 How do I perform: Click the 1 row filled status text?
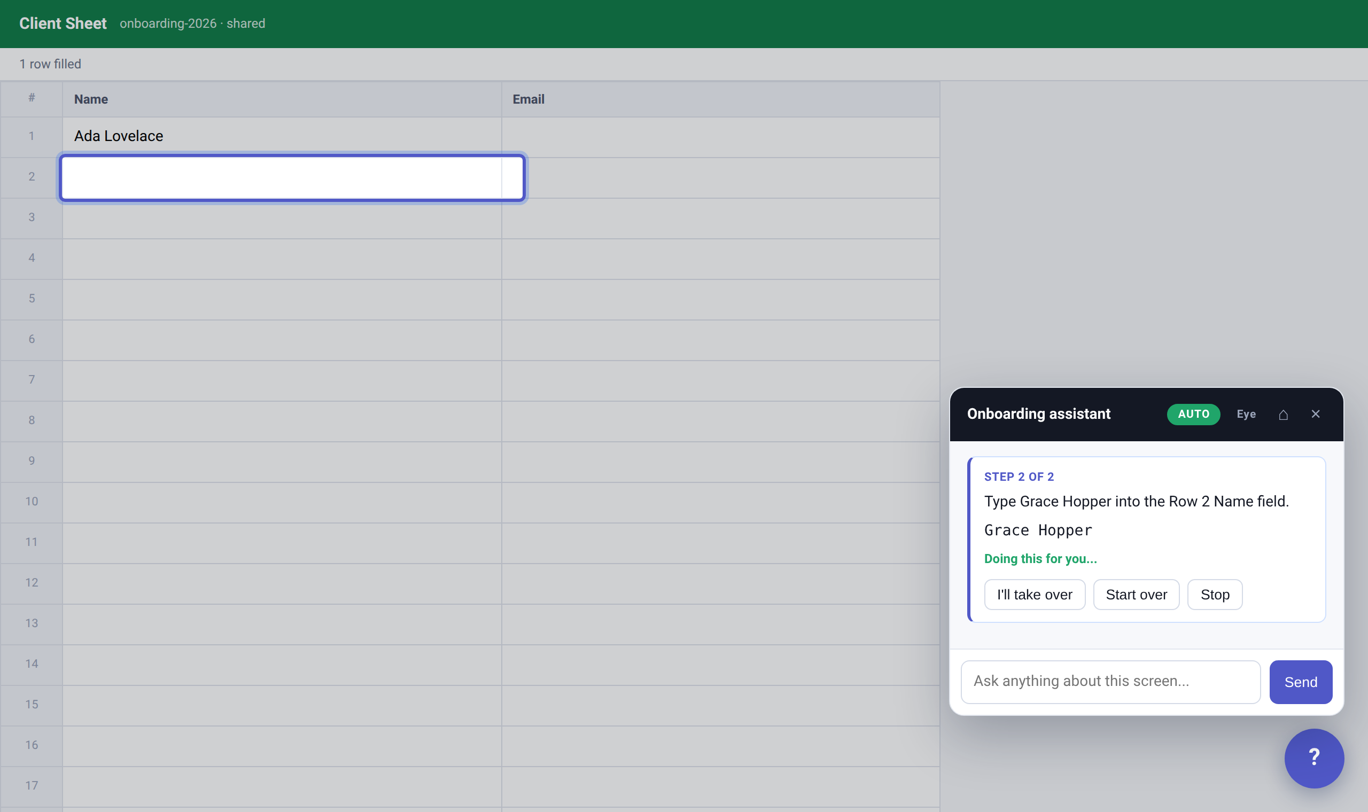coord(50,64)
